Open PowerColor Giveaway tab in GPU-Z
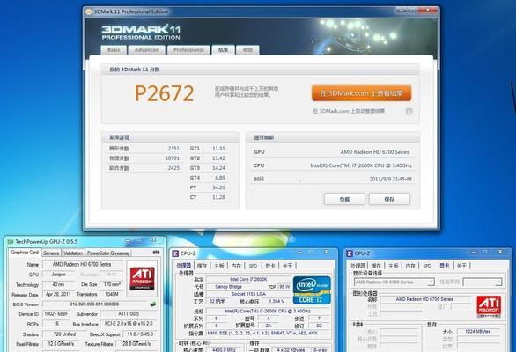The height and width of the screenshot is (352, 516). tap(108, 253)
